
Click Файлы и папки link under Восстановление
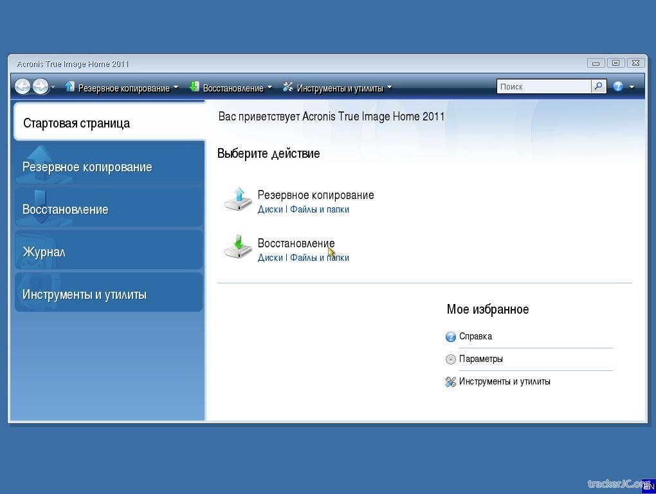(320, 258)
